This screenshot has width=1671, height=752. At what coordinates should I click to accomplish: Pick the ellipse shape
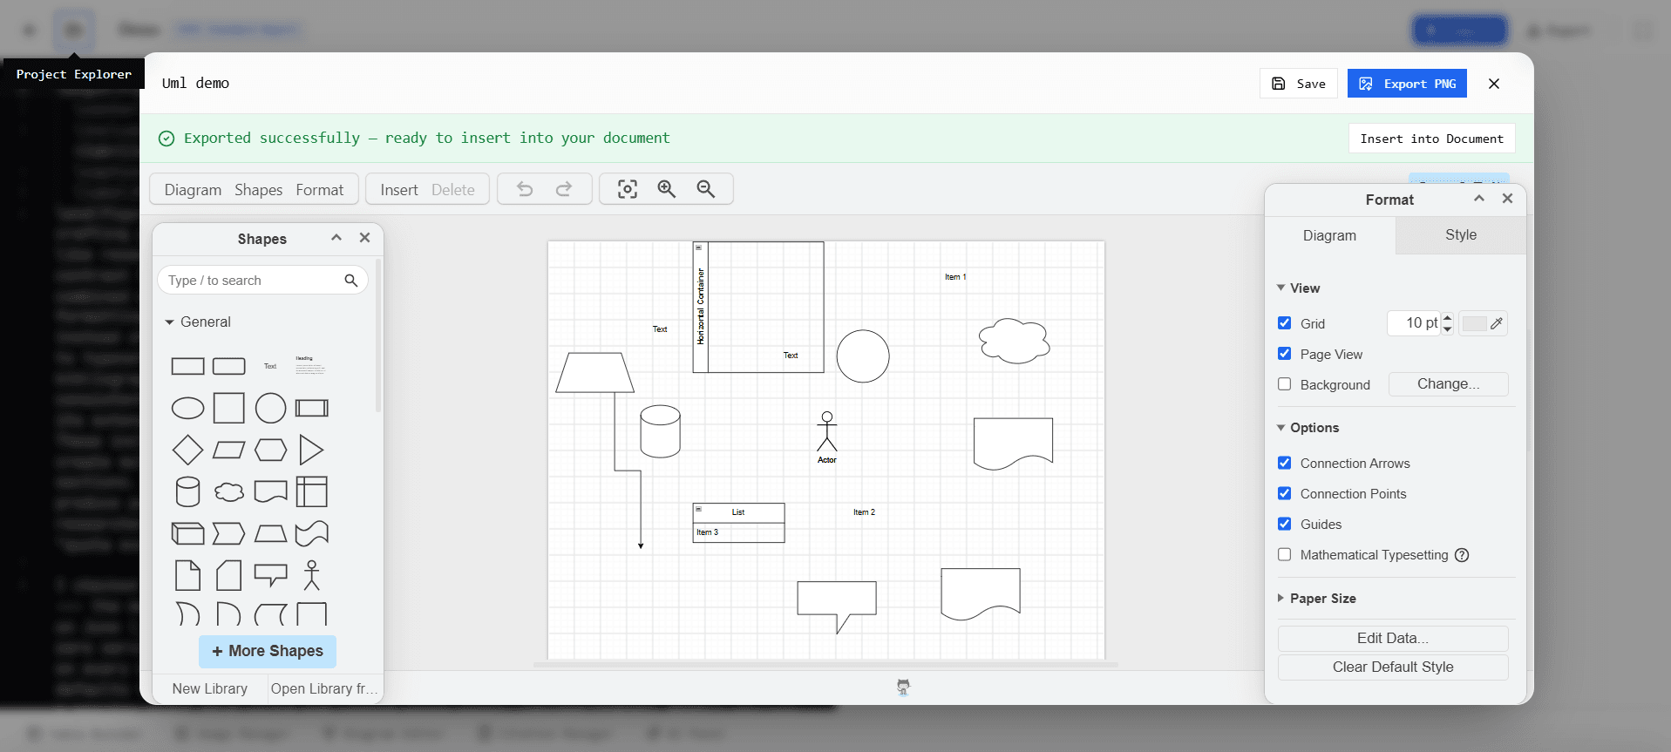(187, 408)
